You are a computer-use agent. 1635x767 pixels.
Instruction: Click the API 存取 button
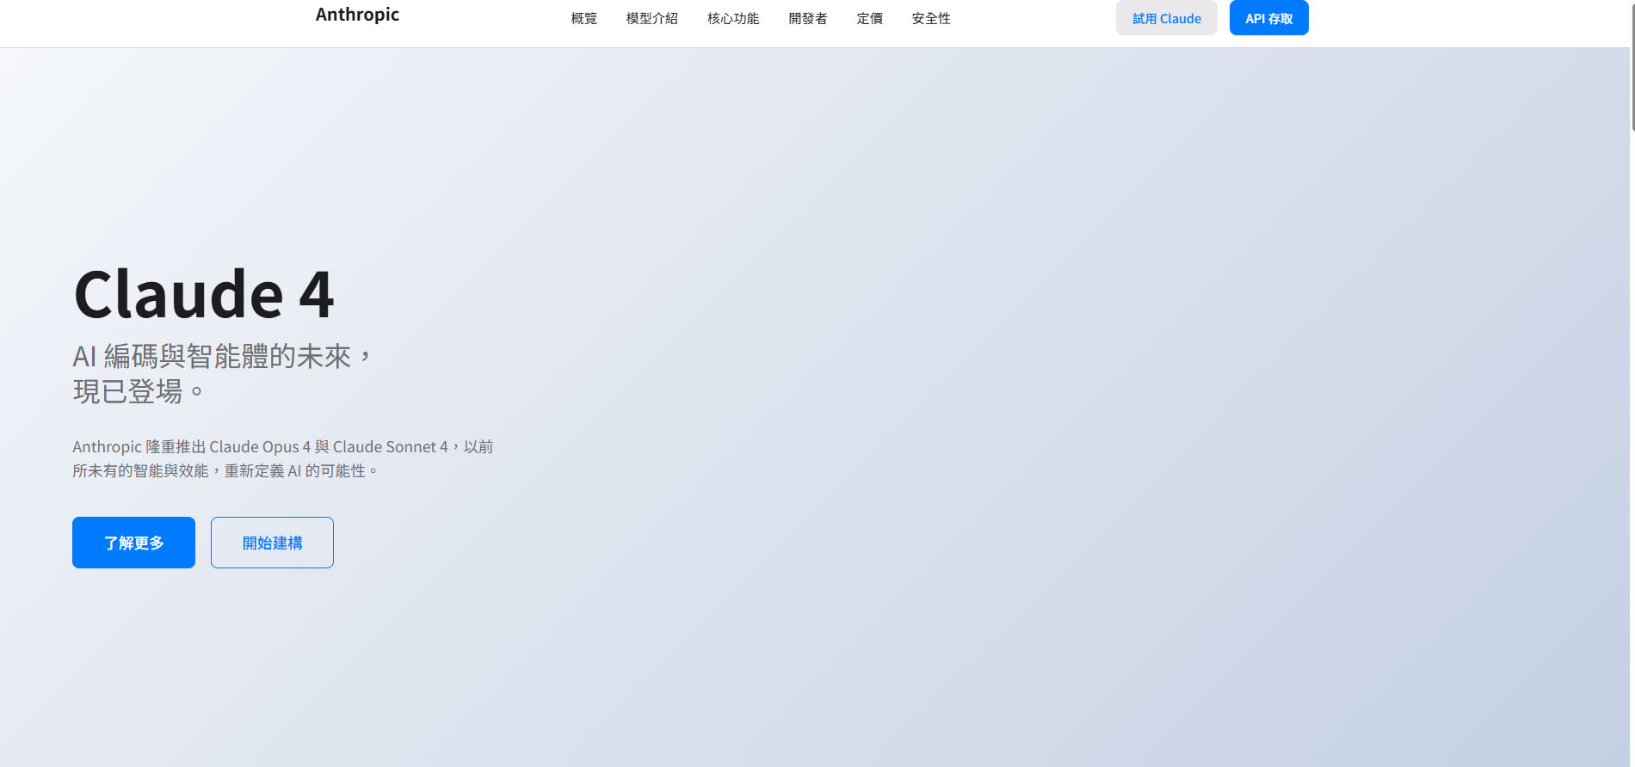click(1269, 18)
